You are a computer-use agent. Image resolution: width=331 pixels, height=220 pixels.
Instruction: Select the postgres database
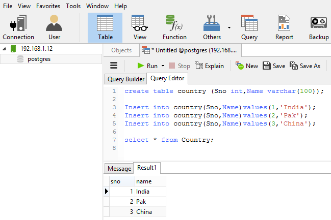(39, 59)
